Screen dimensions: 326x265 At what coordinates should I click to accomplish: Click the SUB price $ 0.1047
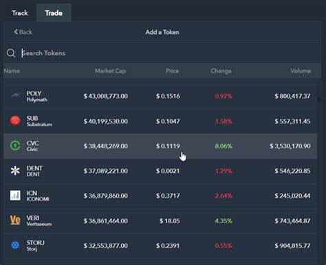coord(168,121)
